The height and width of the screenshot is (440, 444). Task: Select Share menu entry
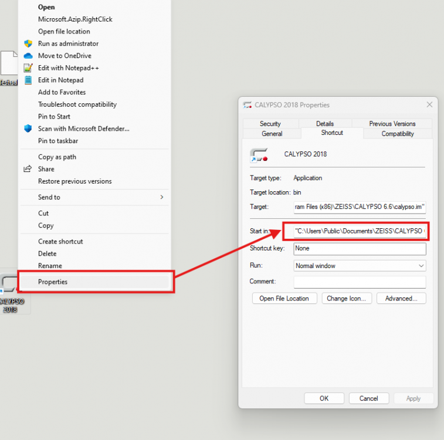46,169
